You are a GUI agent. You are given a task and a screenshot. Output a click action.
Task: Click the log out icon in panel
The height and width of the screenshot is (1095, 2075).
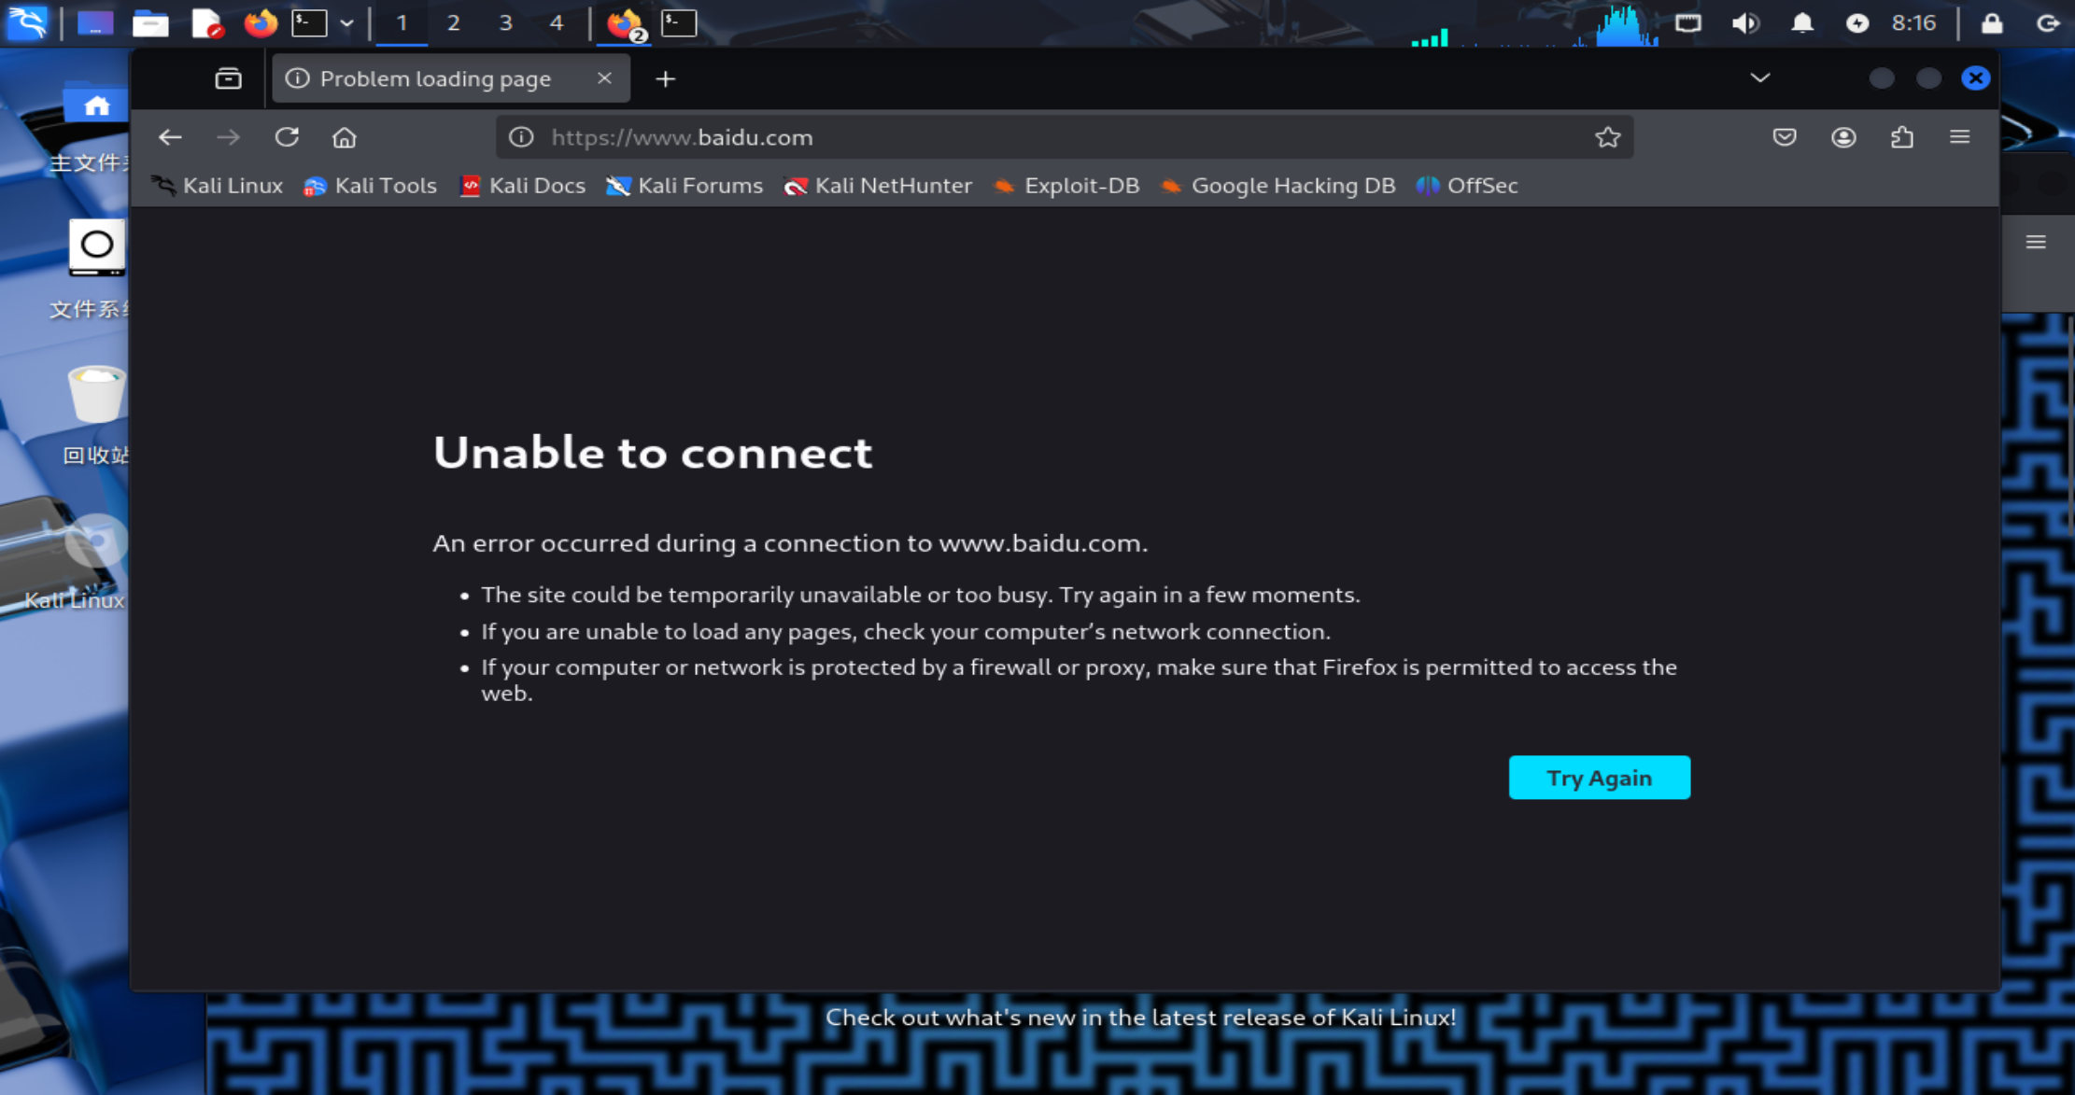(x=2047, y=22)
